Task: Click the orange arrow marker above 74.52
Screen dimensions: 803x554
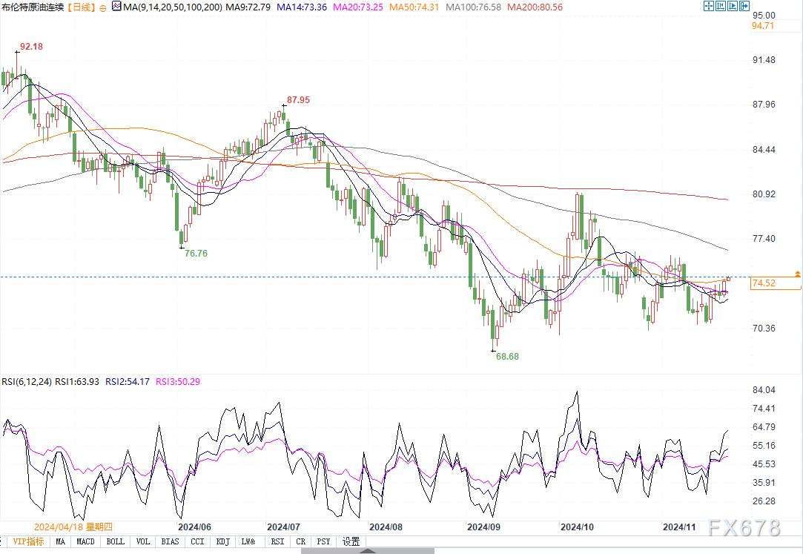Action: pyautogui.click(x=797, y=274)
